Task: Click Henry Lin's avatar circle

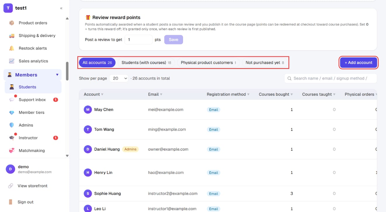Action: [x=88, y=172]
